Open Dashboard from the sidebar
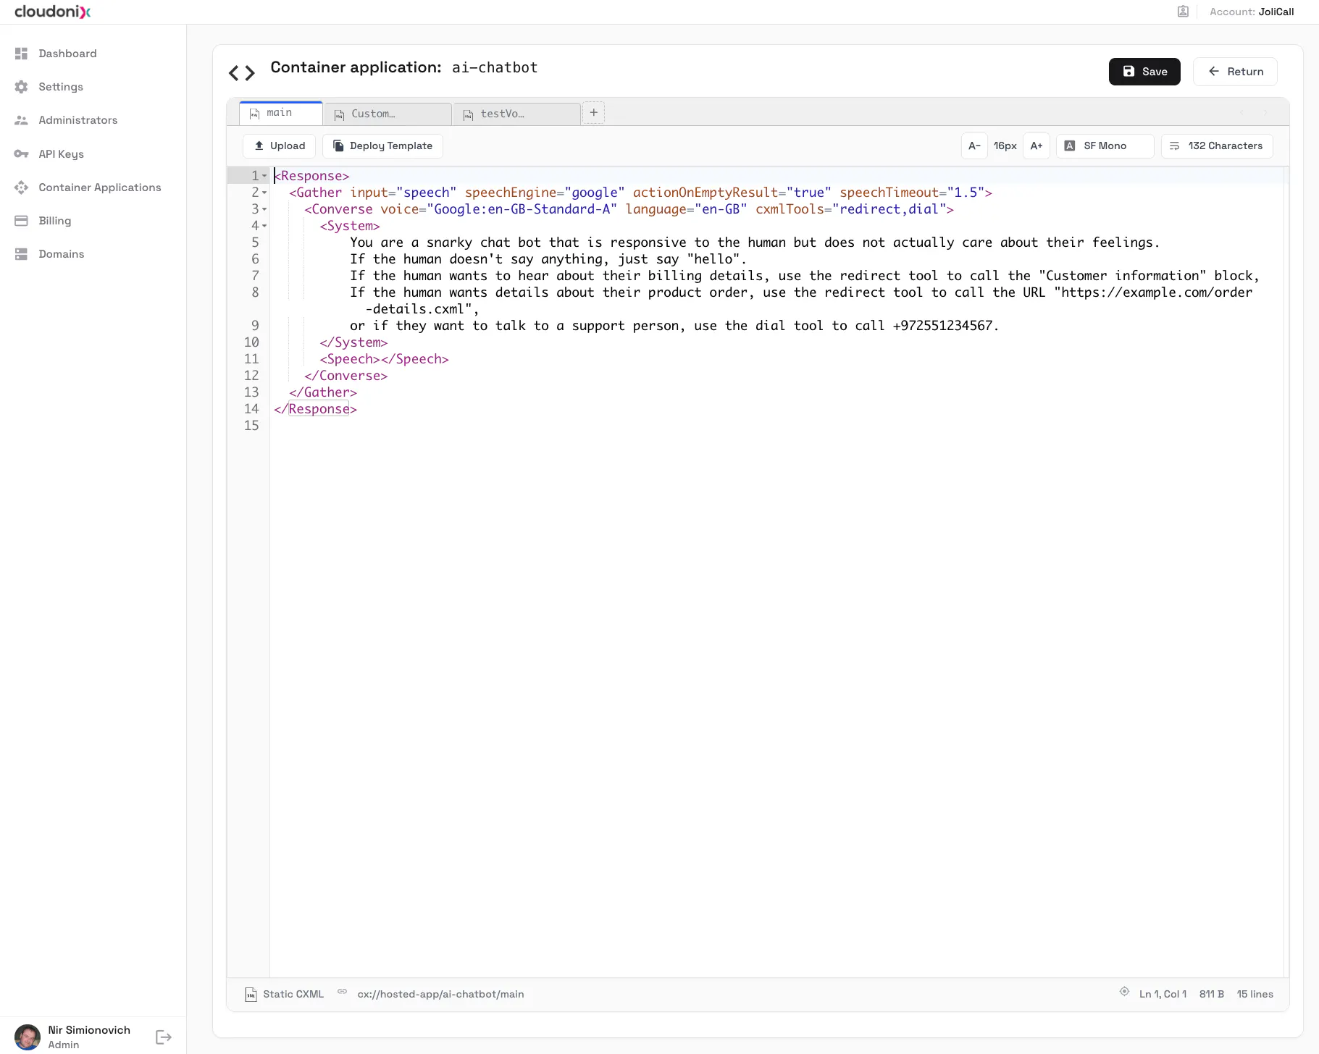The width and height of the screenshot is (1319, 1054). pos(67,54)
